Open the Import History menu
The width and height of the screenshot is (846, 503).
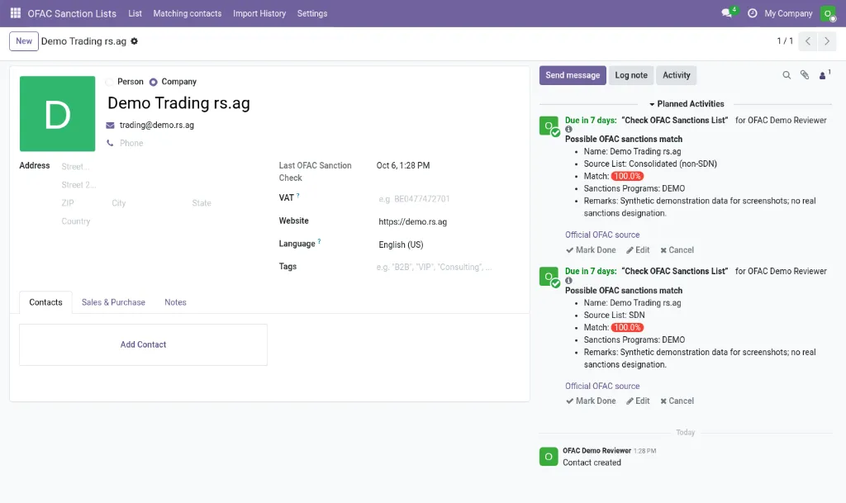(x=259, y=13)
